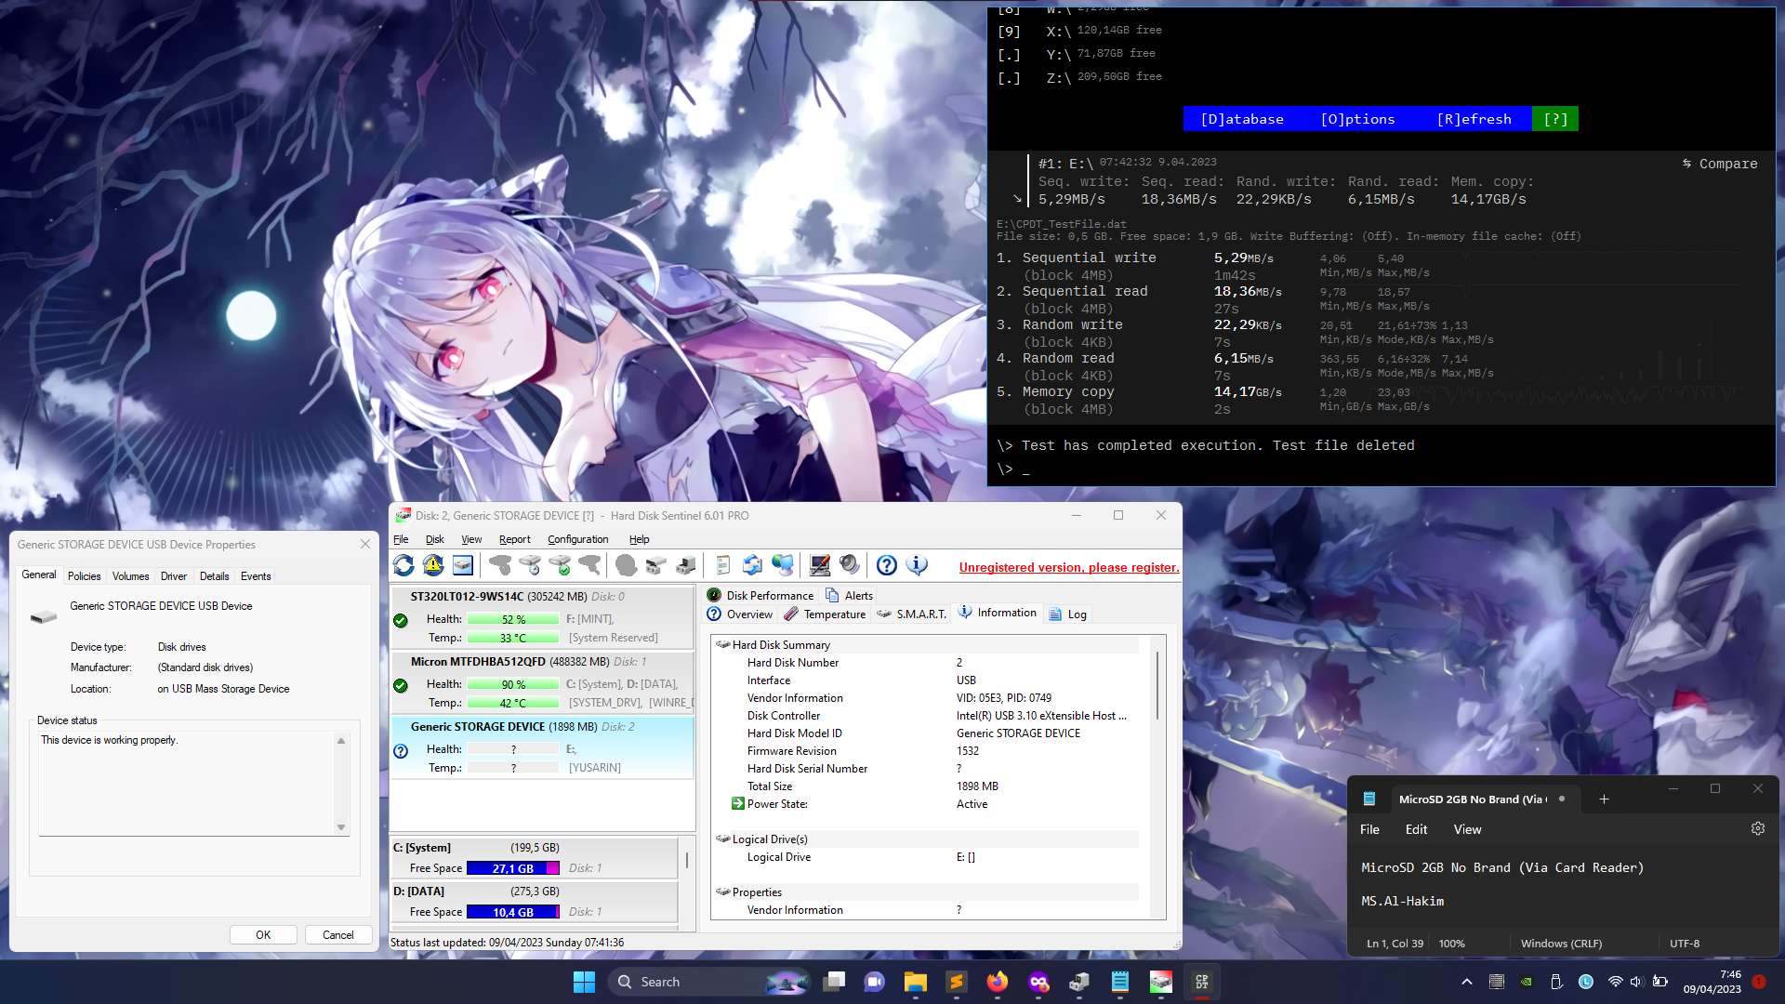
Task: Click the [R]efresh button in terminal
Action: point(1474,119)
